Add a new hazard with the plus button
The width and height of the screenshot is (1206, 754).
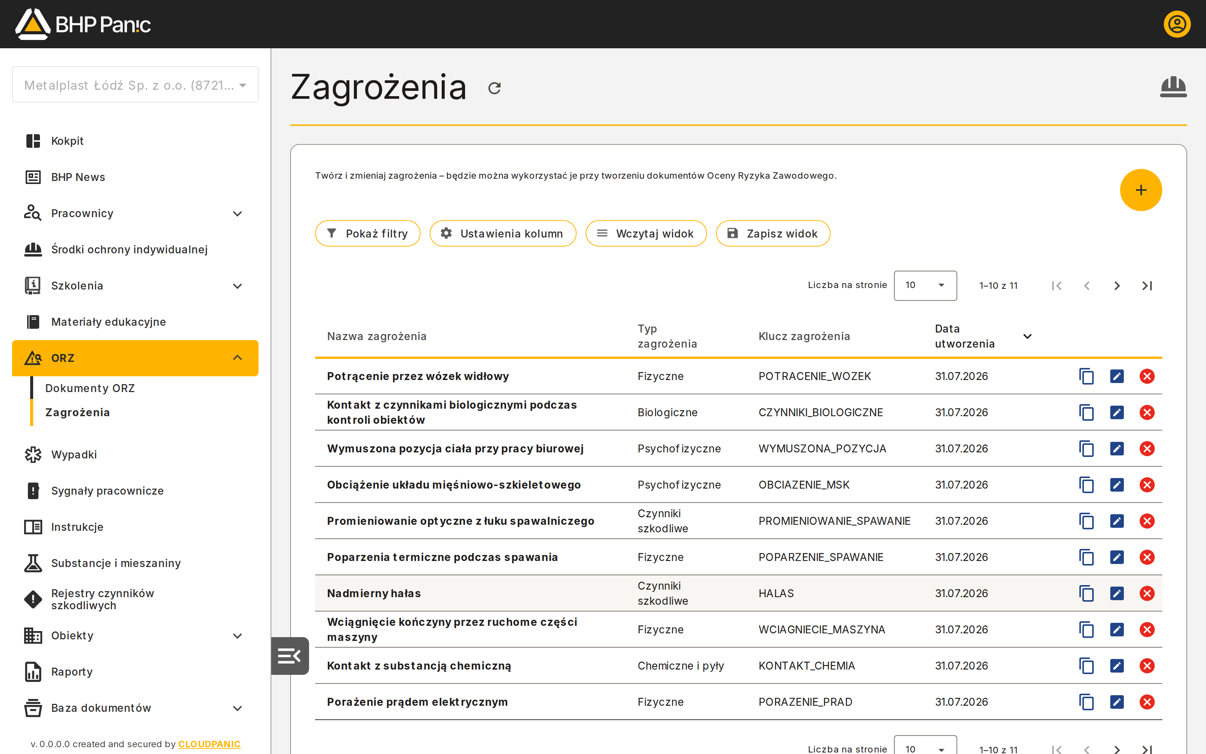tap(1141, 190)
